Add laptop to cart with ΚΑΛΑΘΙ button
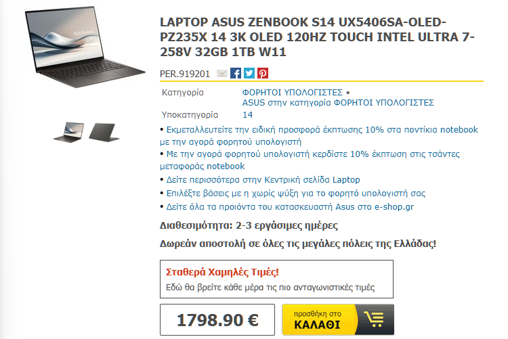The height and width of the screenshot is (339, 508). pyautogui.click(x=338, y=319)
